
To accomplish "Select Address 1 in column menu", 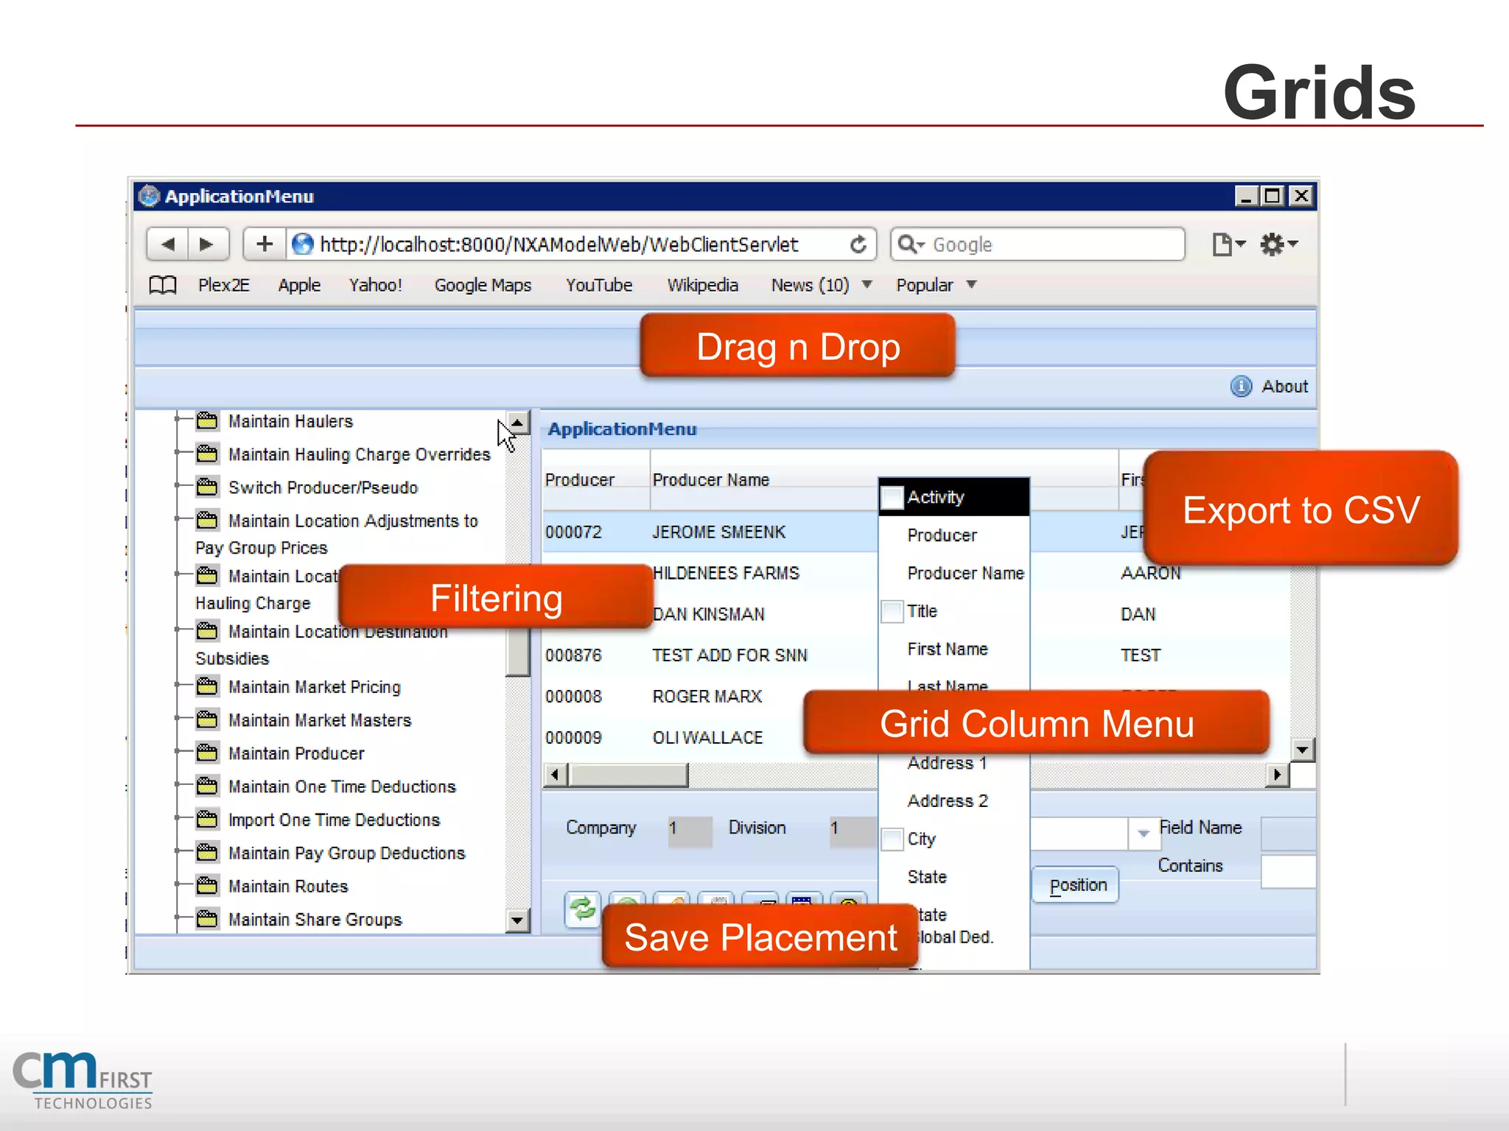I will [947, 764].
